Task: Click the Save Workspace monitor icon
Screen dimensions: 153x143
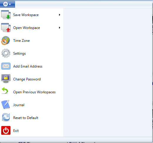Action: 6,15
